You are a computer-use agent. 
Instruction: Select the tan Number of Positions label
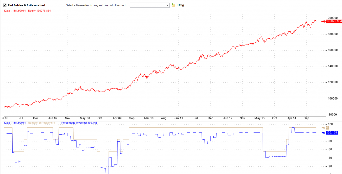[x=42, y=123]
